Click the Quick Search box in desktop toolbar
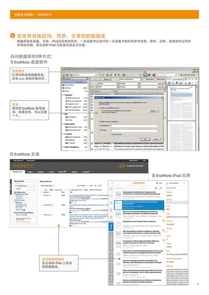 click(x=167, y=75)
